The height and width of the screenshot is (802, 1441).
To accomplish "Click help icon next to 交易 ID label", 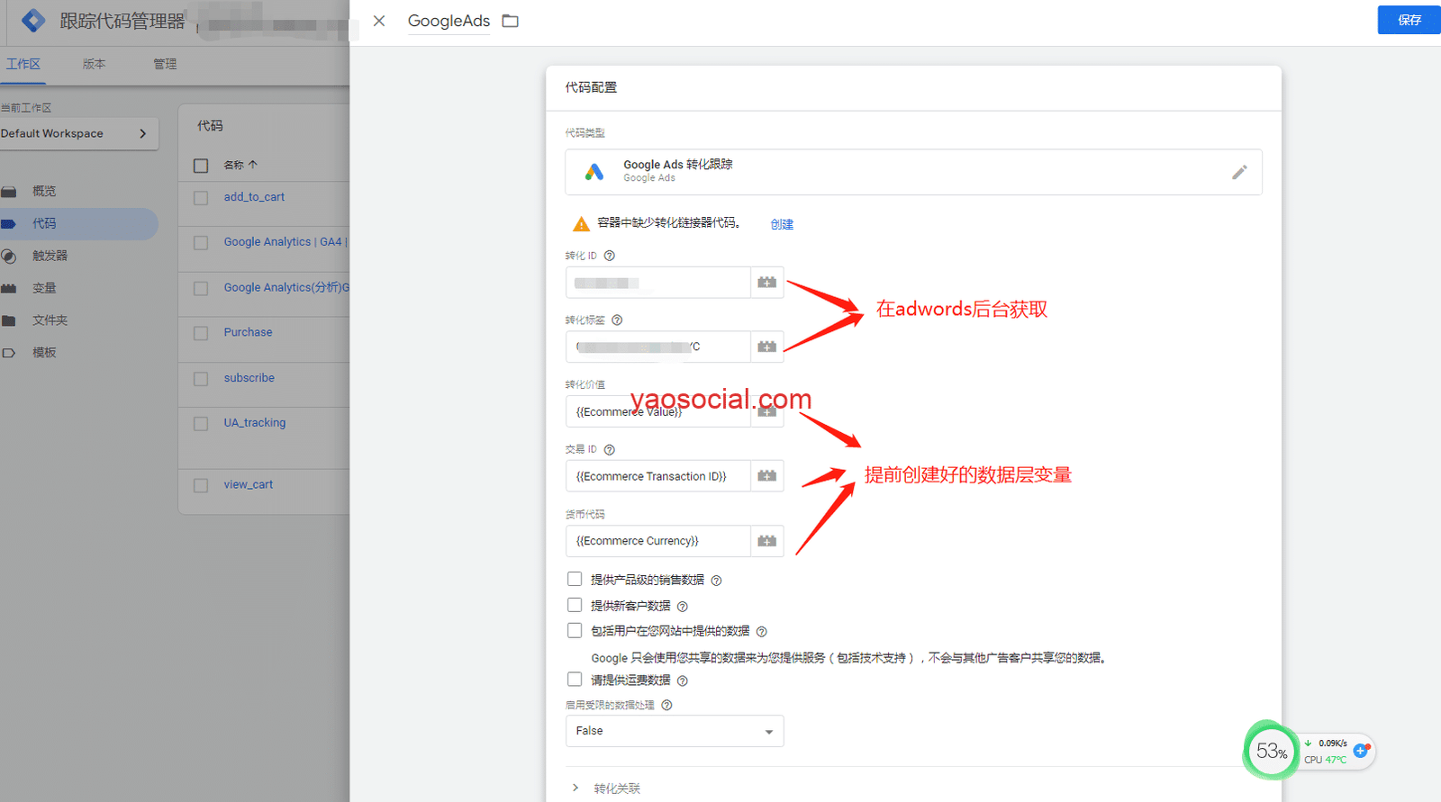I will tap(610, 450).
